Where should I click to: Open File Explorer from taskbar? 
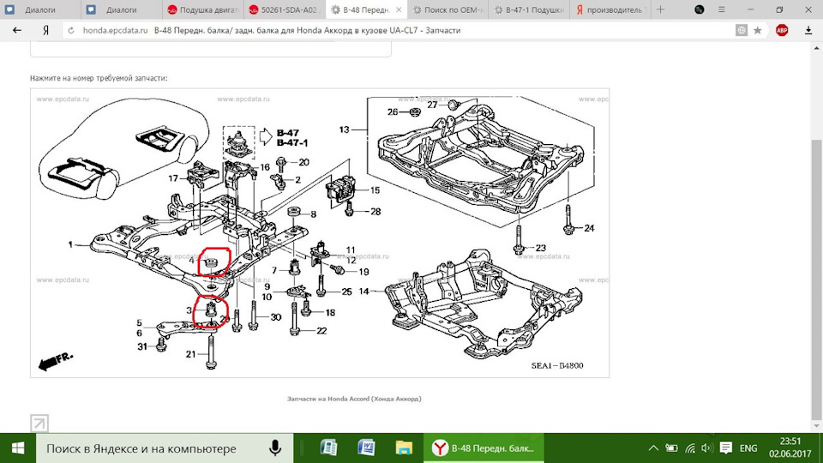[x=404, y=448]
